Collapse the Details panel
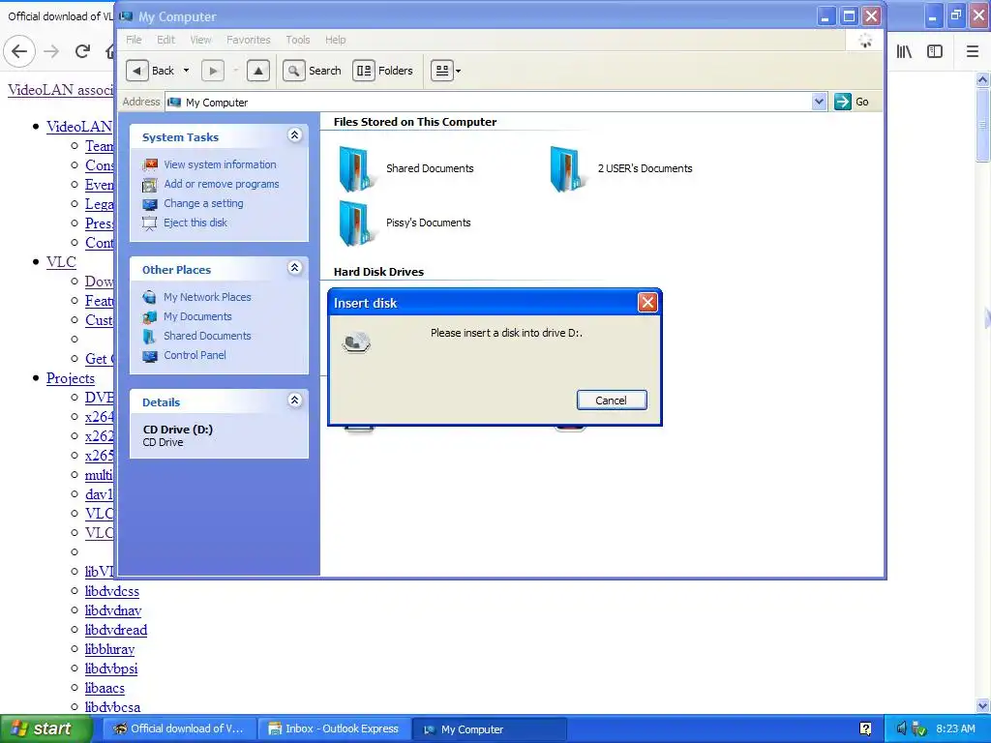The height and width of the screenshot is (743, 991). pyautogui.click(x=294, y=401)
